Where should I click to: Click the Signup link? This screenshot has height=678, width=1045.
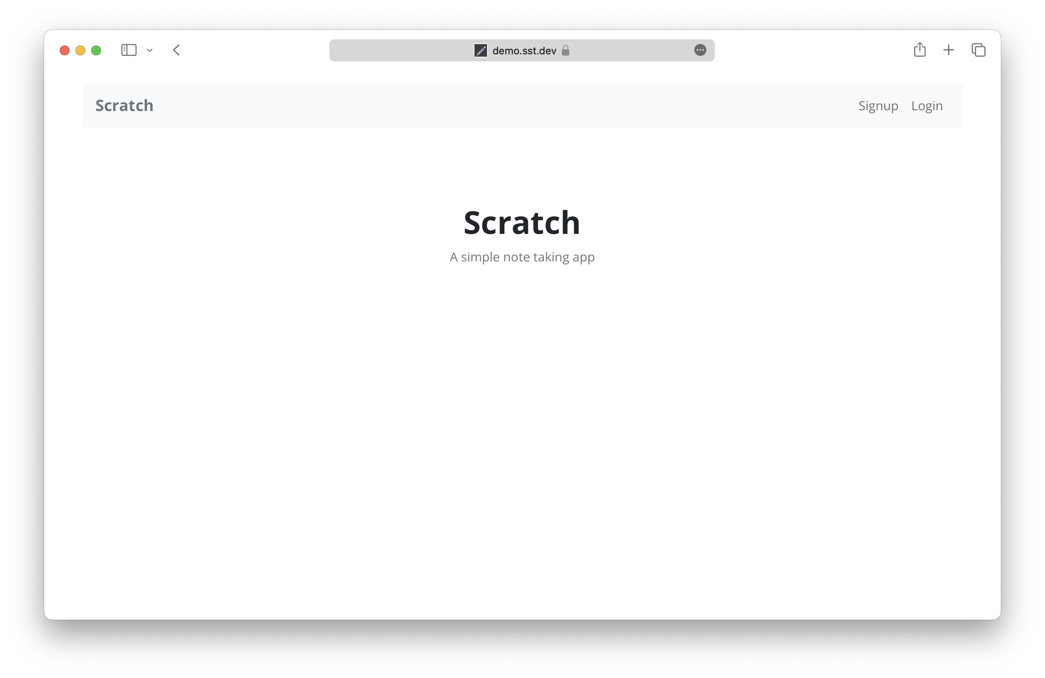click(x=878, y=106)
